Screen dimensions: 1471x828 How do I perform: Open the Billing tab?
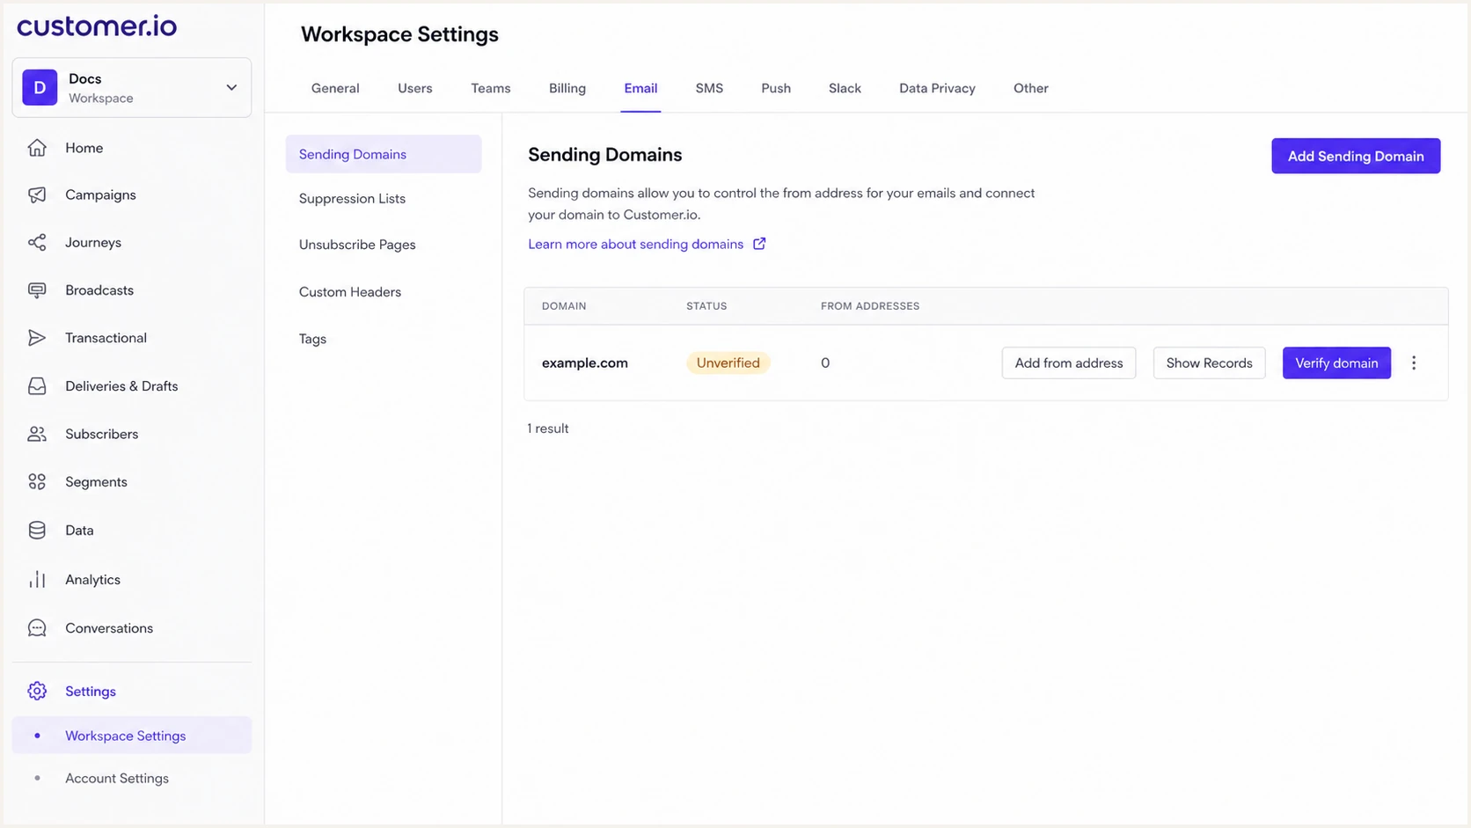[567, 88]
